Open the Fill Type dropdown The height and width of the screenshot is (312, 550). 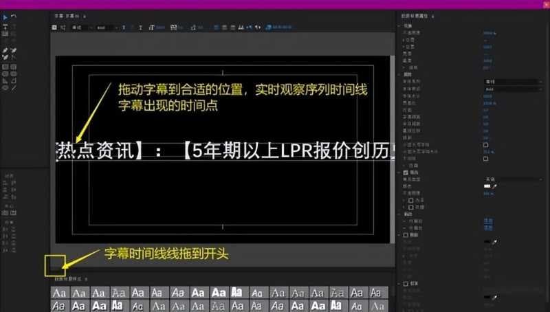tap(514, 179)
